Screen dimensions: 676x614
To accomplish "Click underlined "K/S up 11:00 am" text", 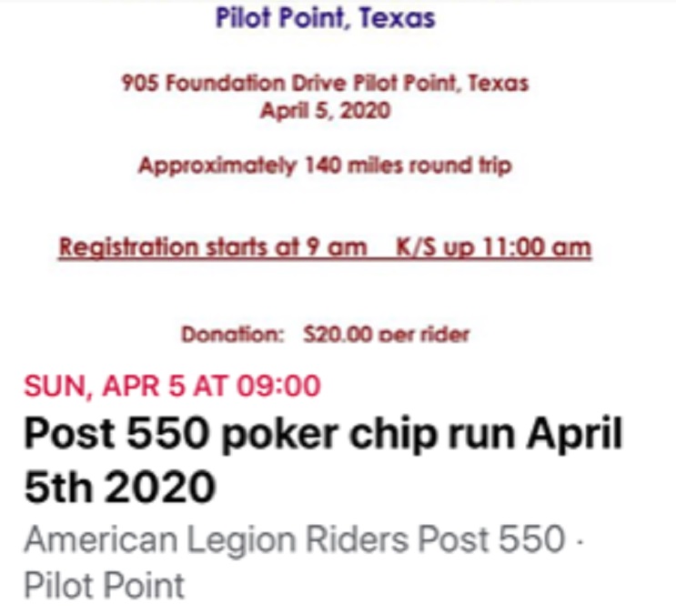I will pos(493,247).
